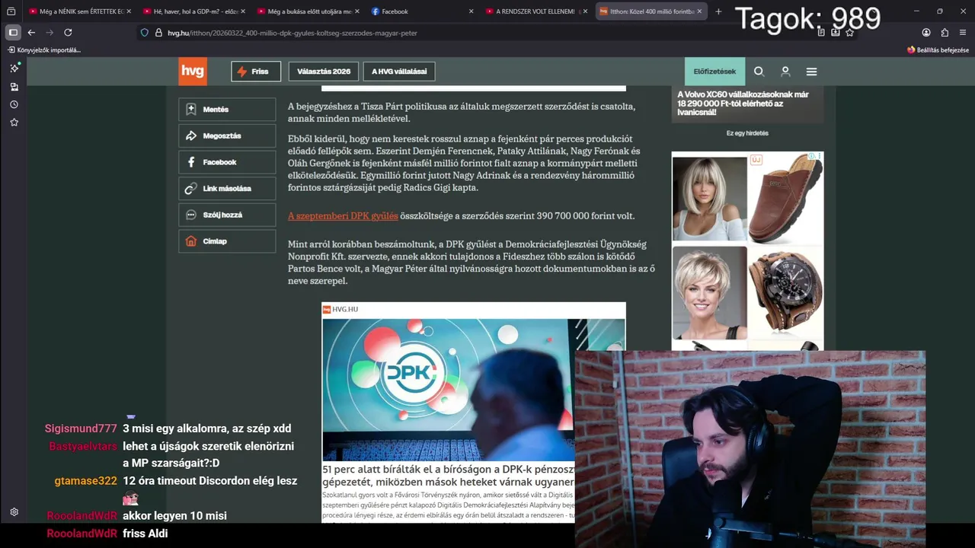
Task: Click 'Beállítás befejezése' Firefox prompt
Action: pos(938,50)
